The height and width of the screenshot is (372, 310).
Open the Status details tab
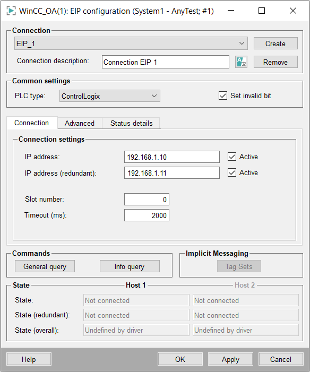coord(131,123)
